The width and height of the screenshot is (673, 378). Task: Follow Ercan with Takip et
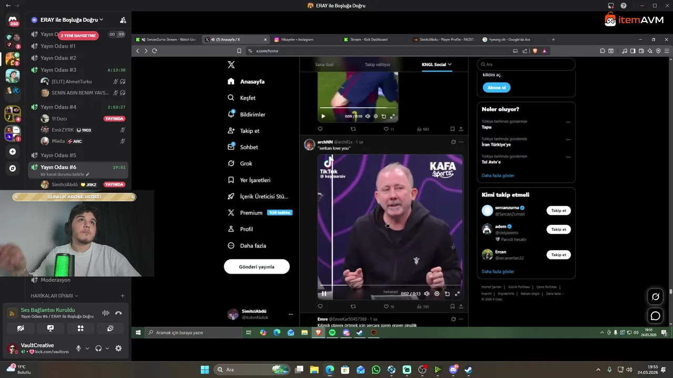pyautogui.click(x=558, y=255)
